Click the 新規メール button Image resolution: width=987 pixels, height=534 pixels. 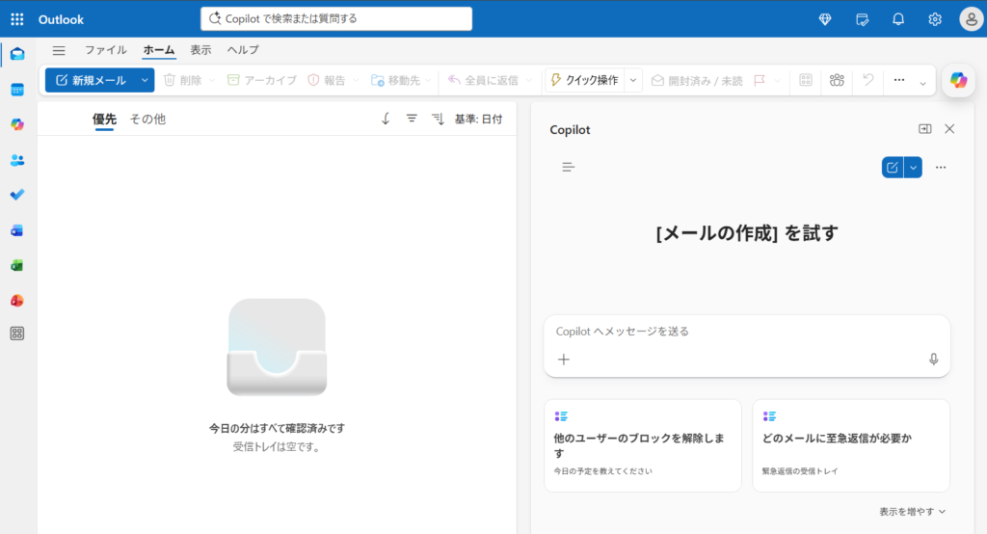coord(91,80)
